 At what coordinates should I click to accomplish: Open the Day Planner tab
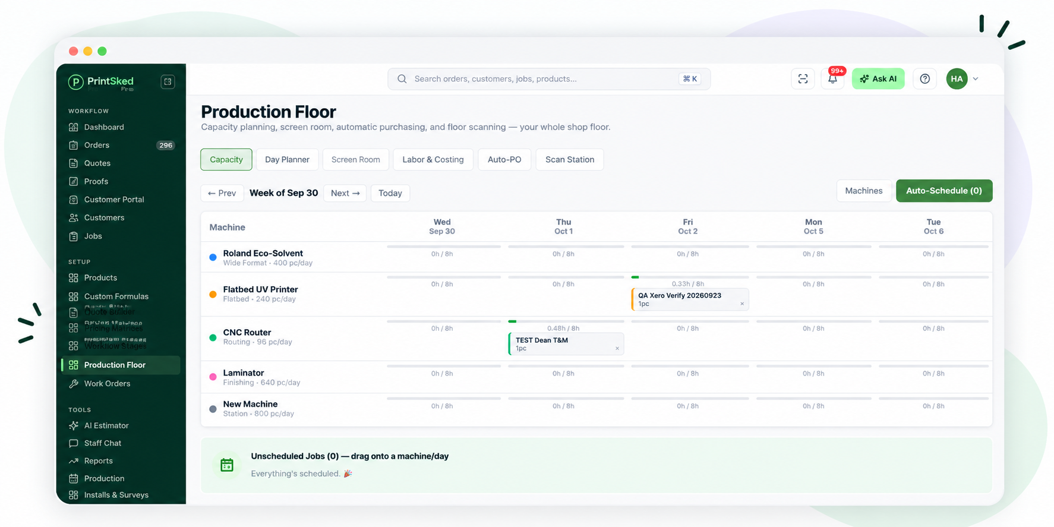click(x=287, y=159)
